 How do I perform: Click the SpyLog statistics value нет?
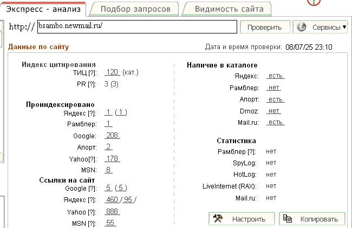click(271, 163)
